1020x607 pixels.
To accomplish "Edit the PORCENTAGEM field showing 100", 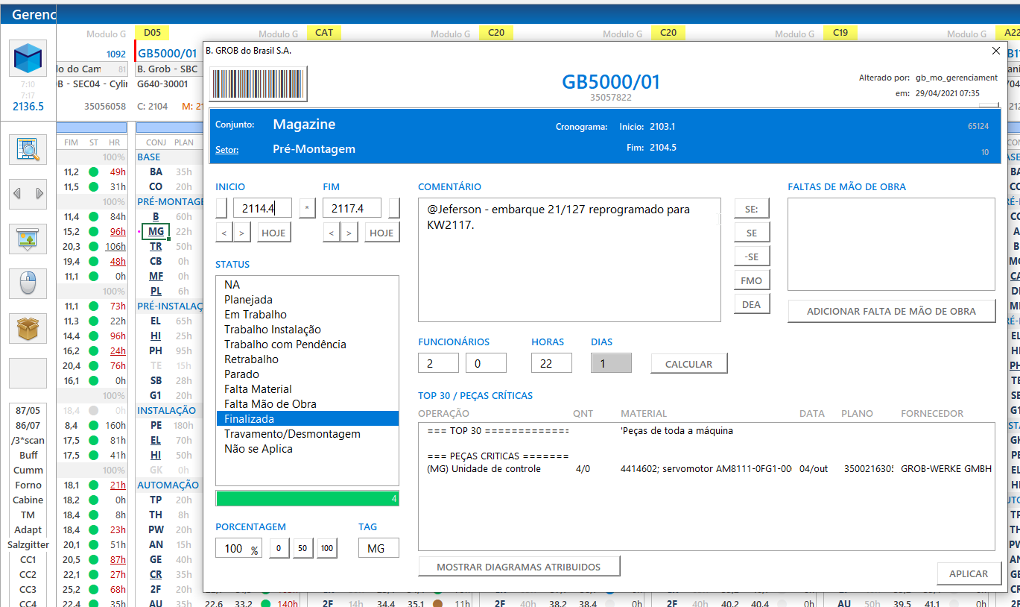I will (x=238, y=548).
